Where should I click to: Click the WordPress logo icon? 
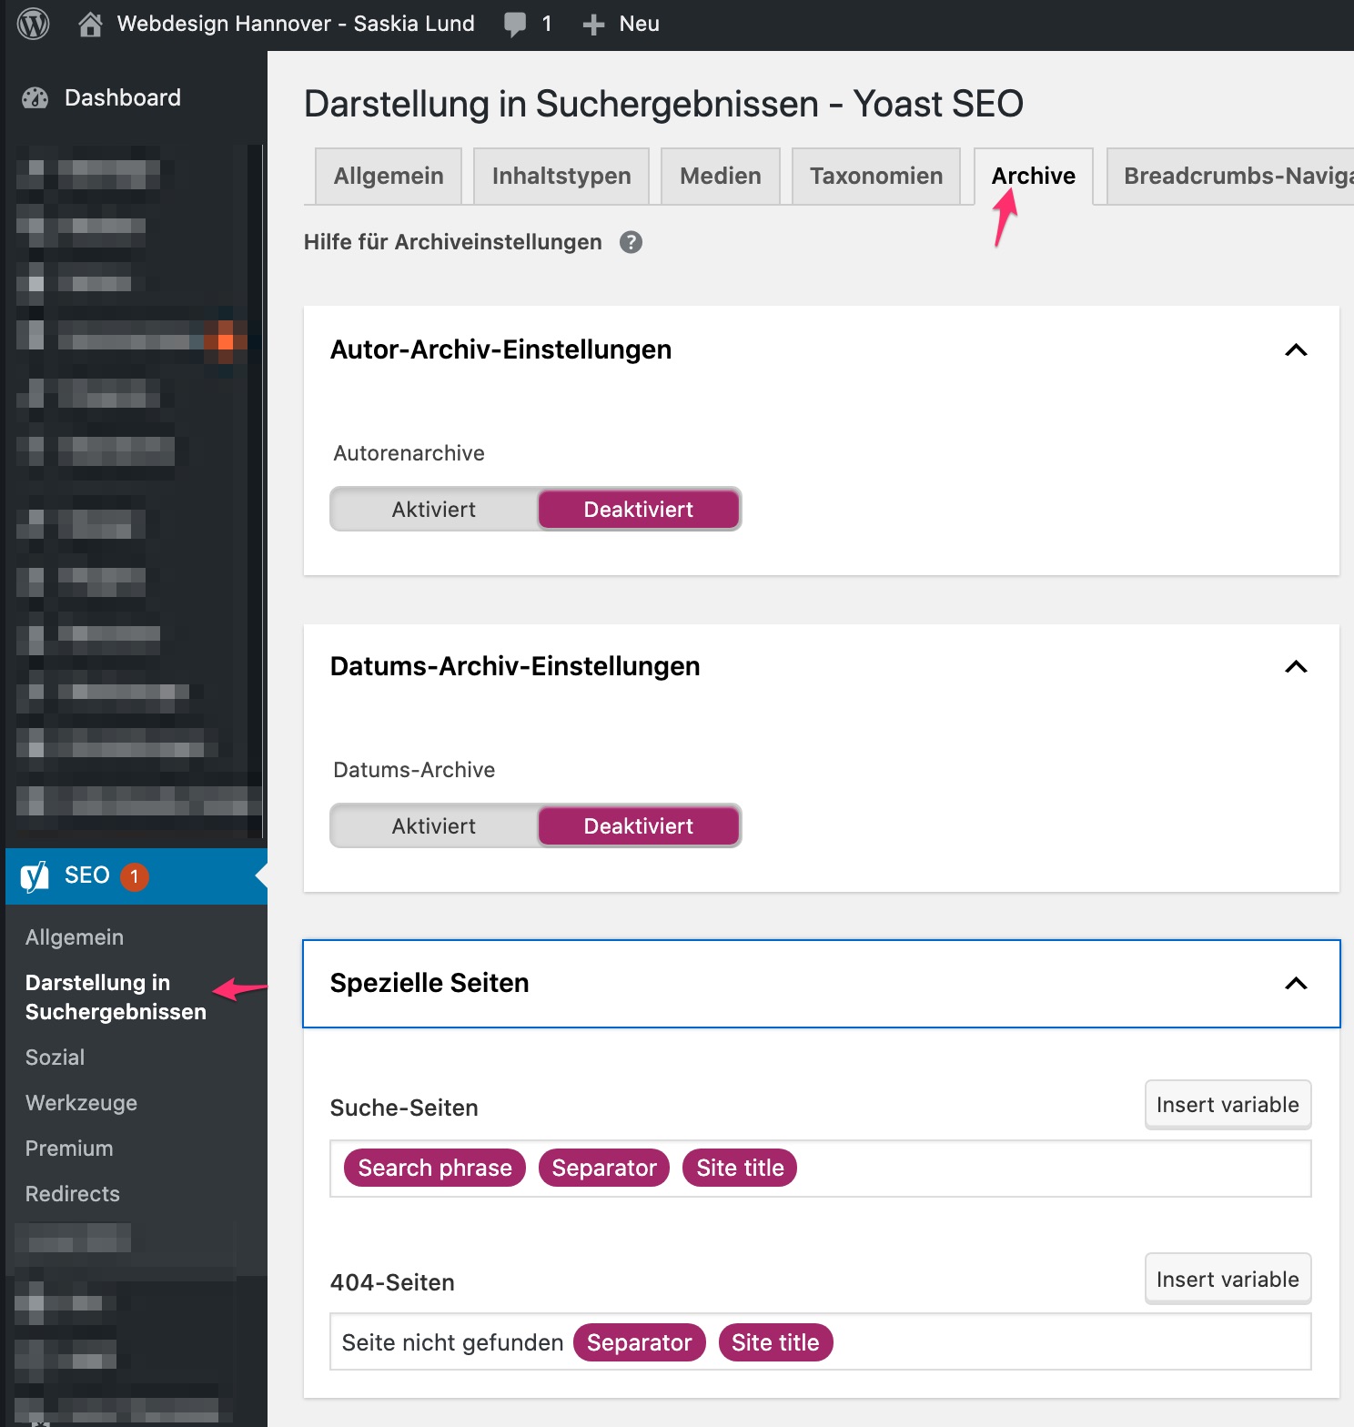tap(34, 24)
